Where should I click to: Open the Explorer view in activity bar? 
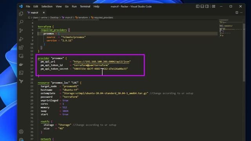(21, 14)
